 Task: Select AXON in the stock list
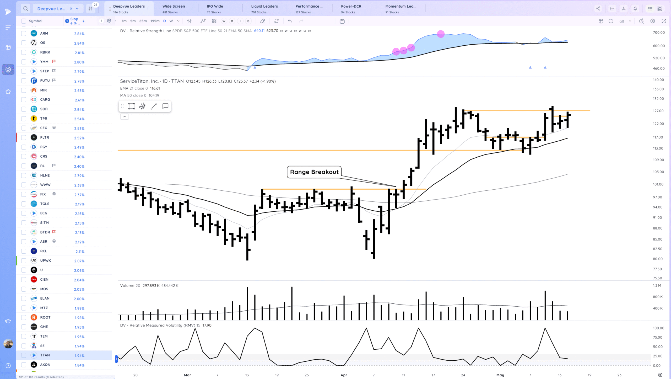(45, 365)
